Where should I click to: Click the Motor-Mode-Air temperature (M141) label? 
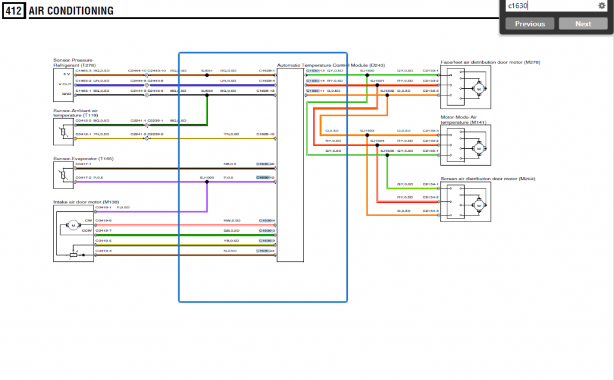click(x=463, y=119)
